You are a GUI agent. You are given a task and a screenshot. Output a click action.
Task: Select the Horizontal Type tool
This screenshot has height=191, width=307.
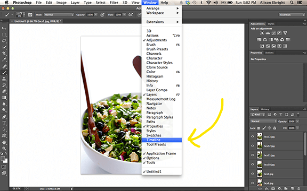[4, 123]
